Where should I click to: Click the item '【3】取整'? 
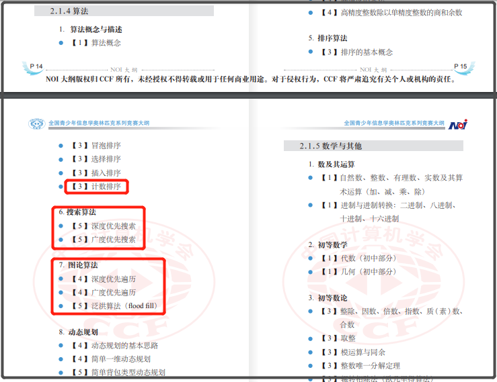point(338,338)
